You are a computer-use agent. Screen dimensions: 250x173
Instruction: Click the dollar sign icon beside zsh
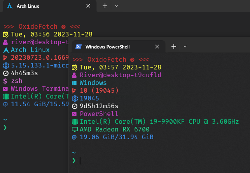click(x=5, y=81)
